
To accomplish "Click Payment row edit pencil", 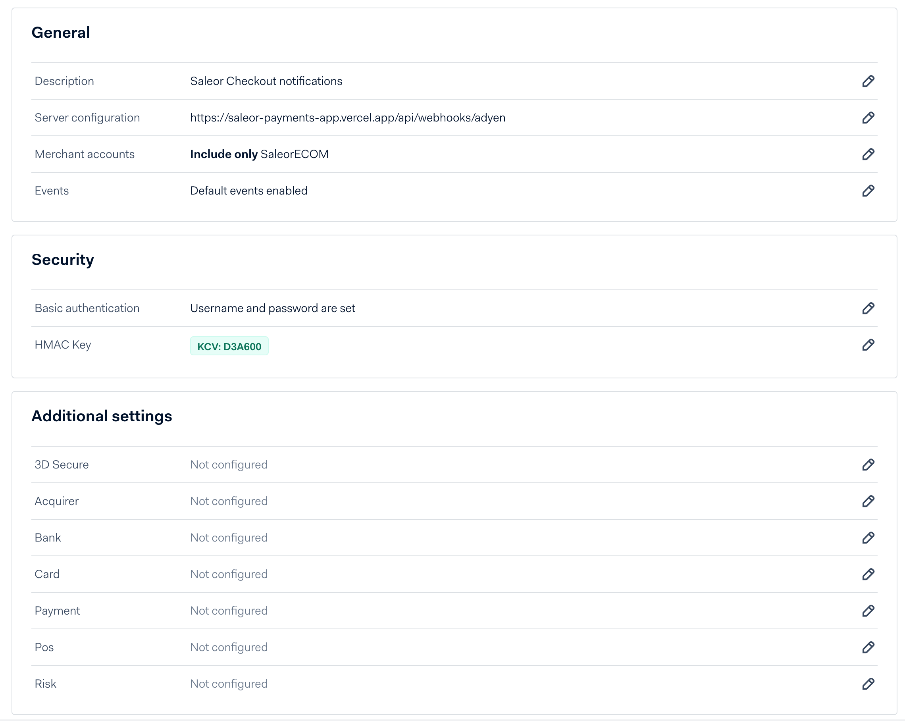I will tap(868, 611).
